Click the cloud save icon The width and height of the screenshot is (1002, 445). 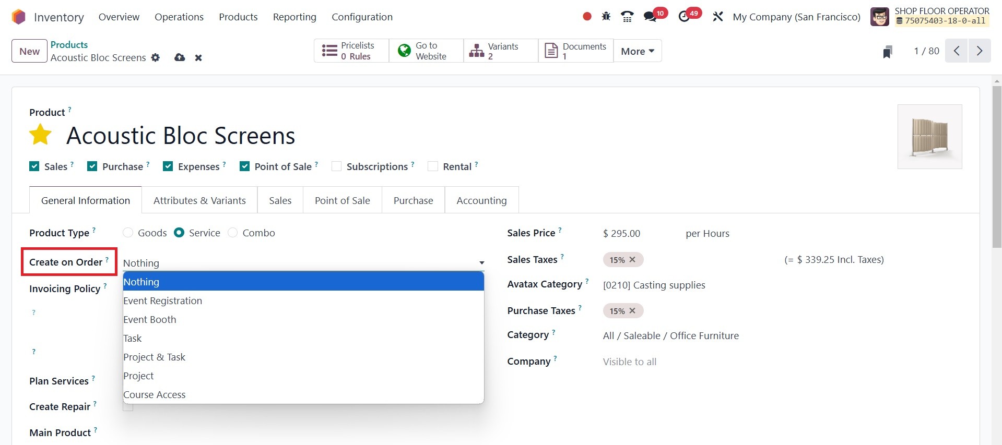[x=180, y=57]
